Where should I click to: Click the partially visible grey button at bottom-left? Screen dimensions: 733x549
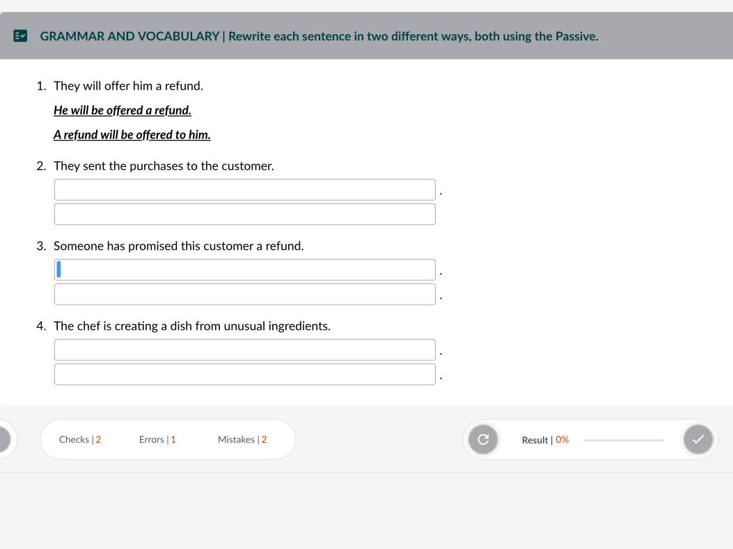coord(3,440)
